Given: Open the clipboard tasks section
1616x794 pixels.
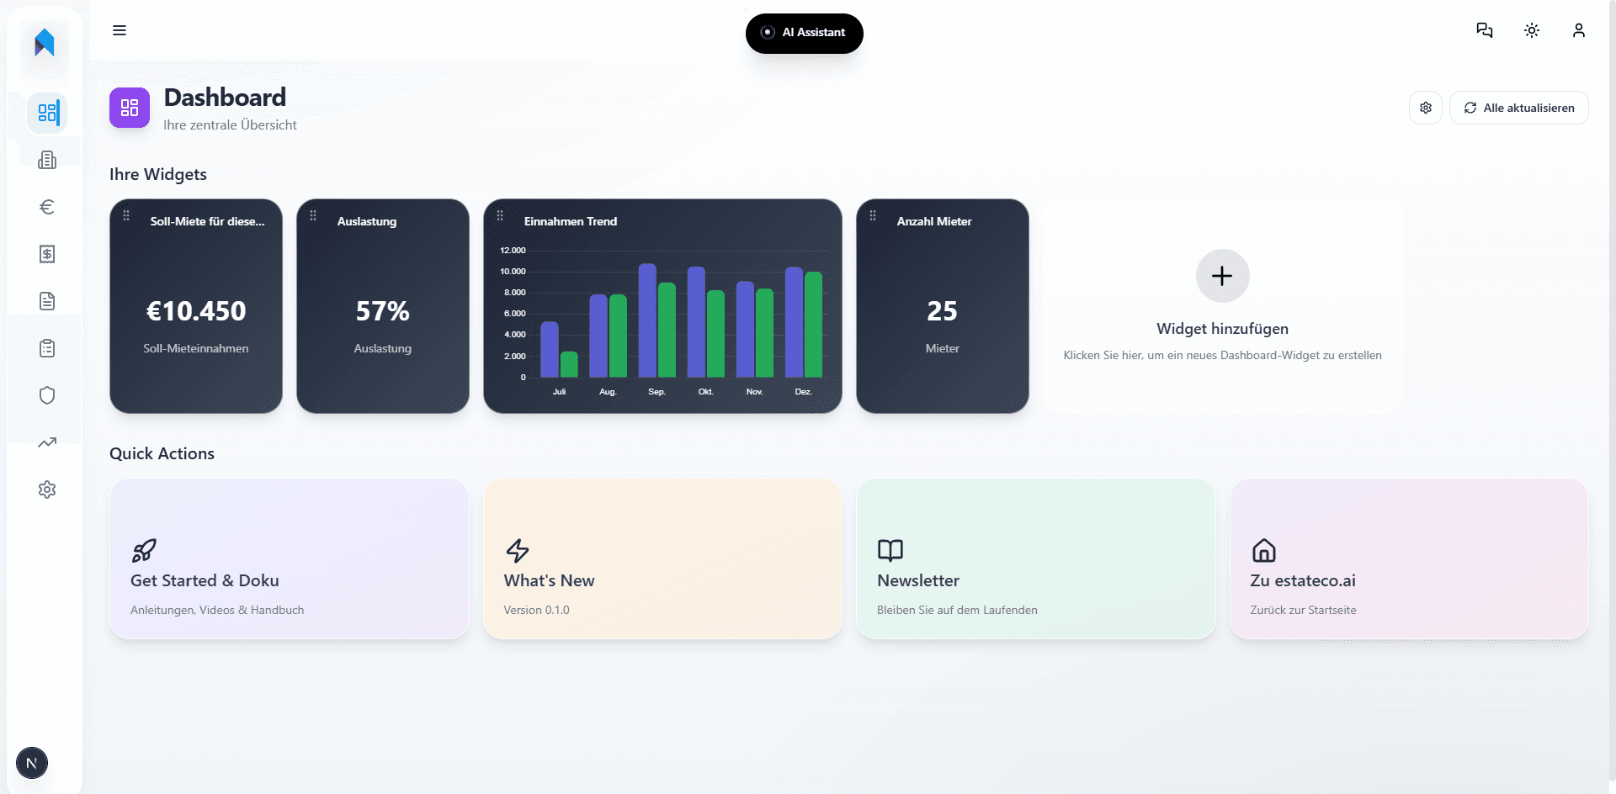Looking at the screenshot, I should coord(47,347).
